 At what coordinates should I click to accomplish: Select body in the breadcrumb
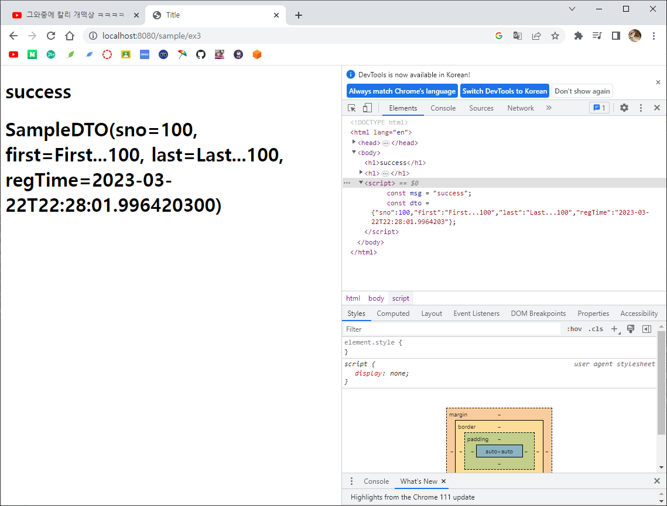[x=376, y=298]
